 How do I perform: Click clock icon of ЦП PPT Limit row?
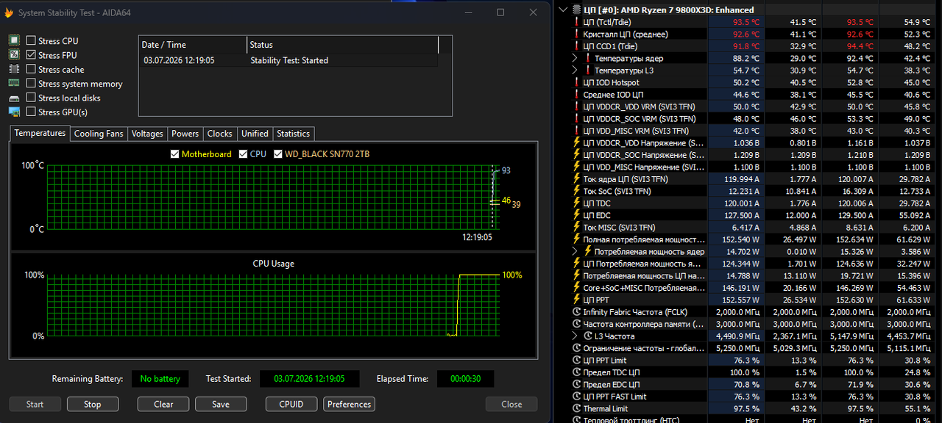577,360
